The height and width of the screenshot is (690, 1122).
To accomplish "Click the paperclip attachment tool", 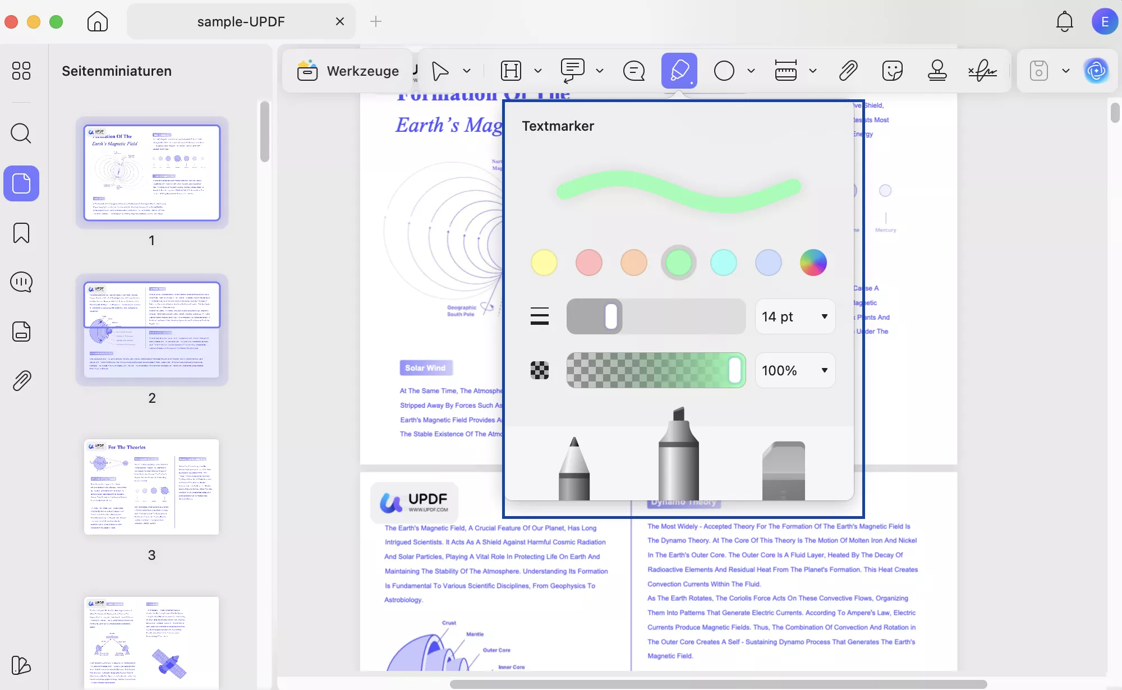I will point(848,70).
